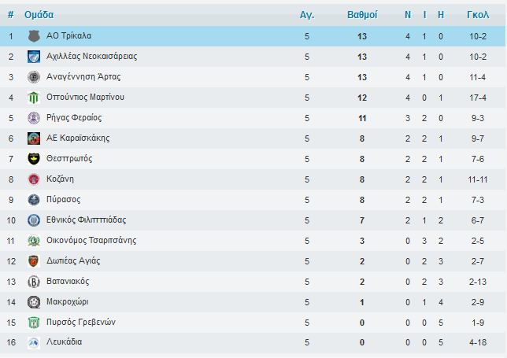
Task: Sort by the Ομάδα column header
Action: tap(39, 15)
